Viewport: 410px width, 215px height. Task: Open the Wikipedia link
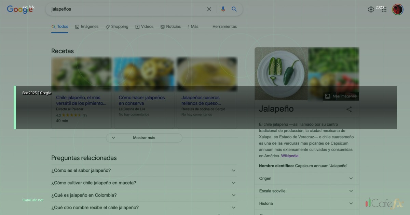tap(290, 156)
